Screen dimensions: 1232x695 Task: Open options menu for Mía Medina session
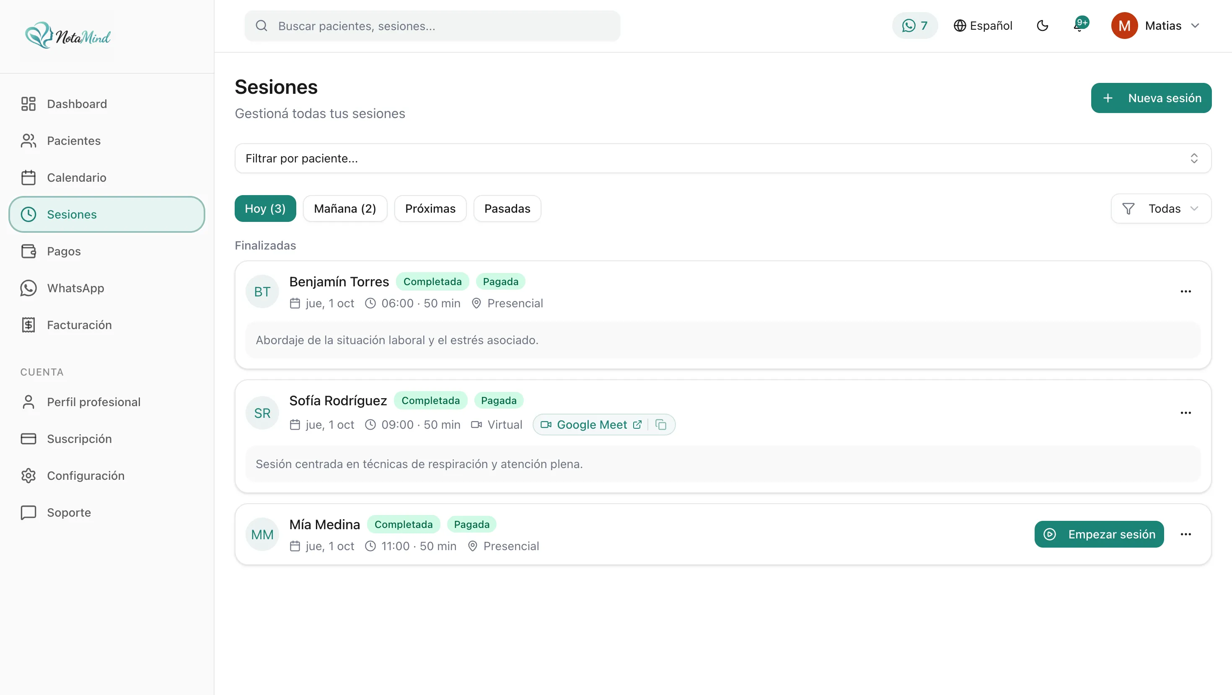point(1185,534)
